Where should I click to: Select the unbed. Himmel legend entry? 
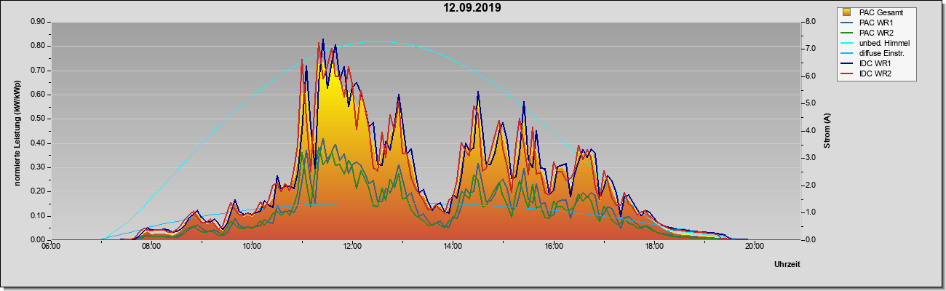click(x=878, y=43)
